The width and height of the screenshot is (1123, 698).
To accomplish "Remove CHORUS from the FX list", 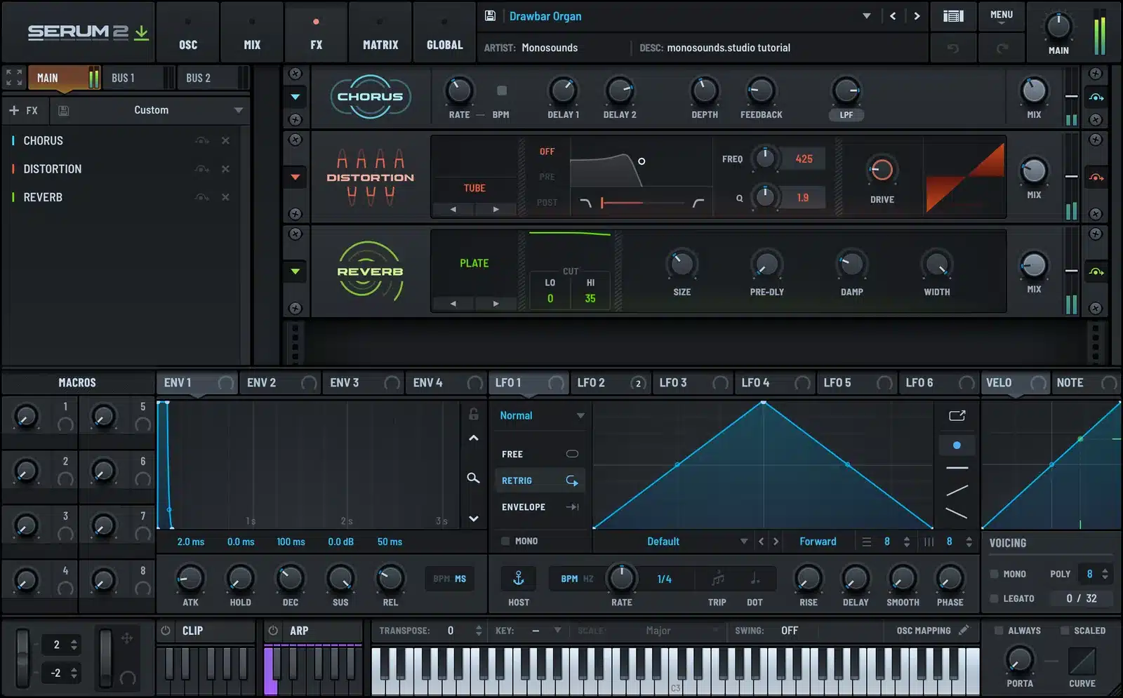I will (225, 141).
